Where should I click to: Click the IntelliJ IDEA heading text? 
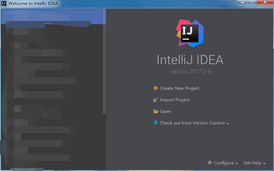190,60
